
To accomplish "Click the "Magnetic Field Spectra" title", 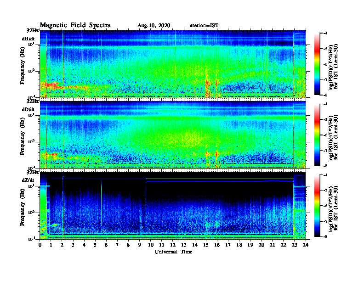I will coord(75,25).
